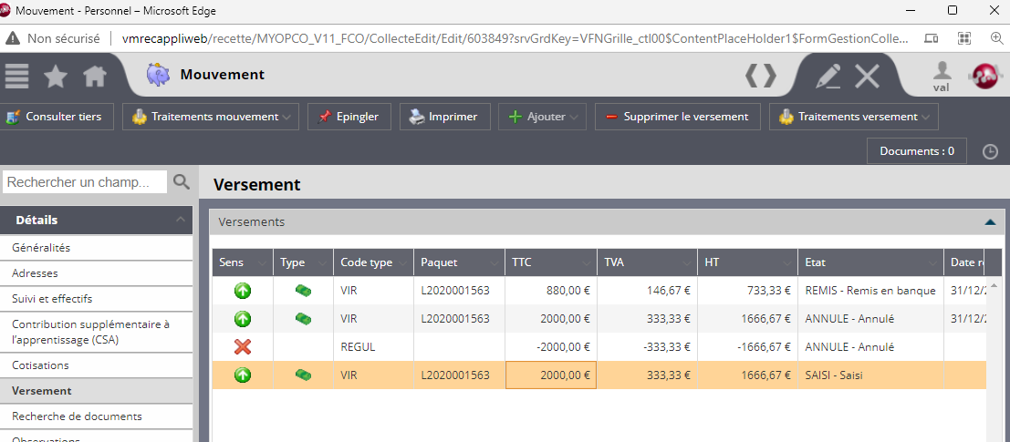Select Versement in sidebar
Screen dimensions: 1010x442
point(96,391)
